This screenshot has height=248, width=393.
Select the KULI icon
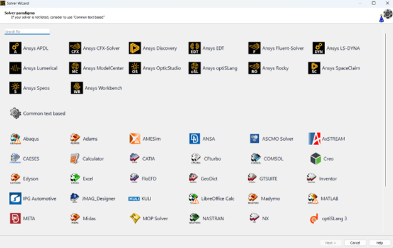134,199
